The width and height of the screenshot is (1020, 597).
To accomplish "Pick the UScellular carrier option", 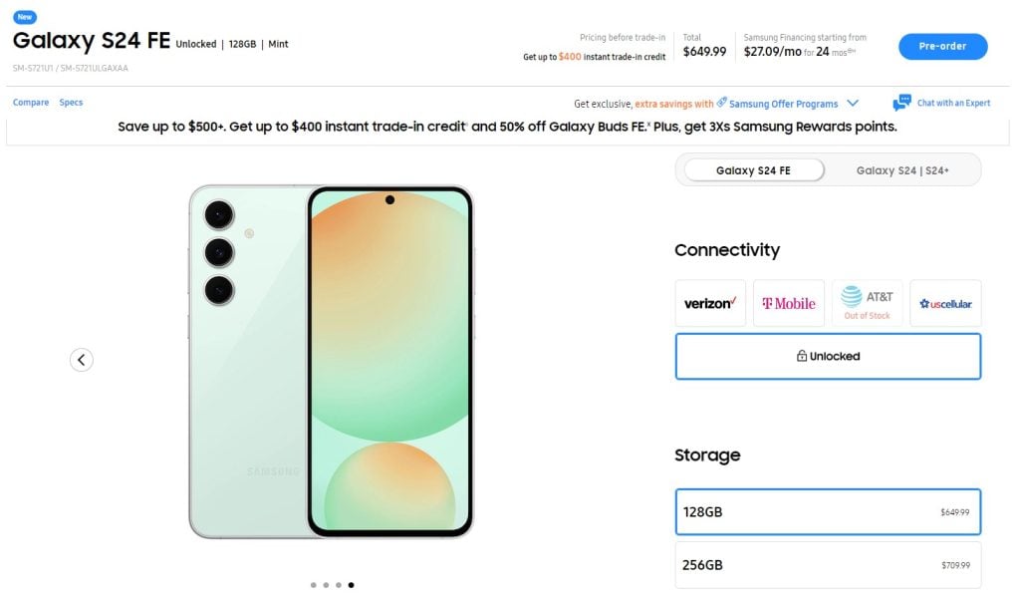I will pyautogui.click(x=945, y=303).
